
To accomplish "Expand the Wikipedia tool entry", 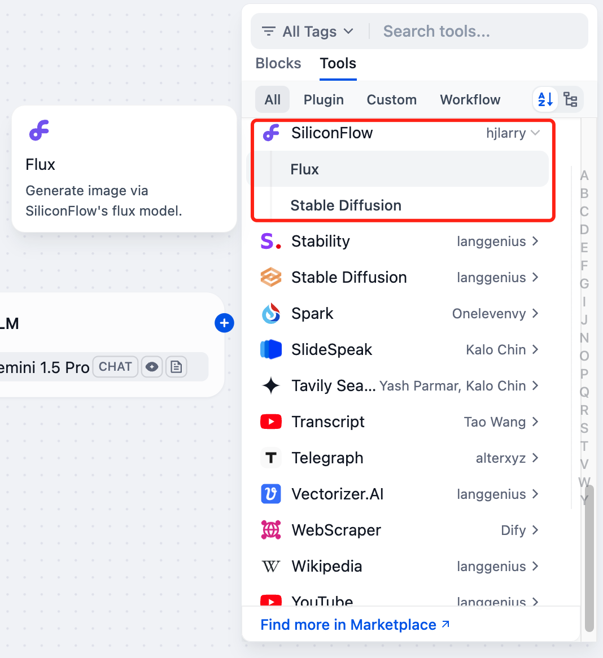I will [x=535, y=567].
